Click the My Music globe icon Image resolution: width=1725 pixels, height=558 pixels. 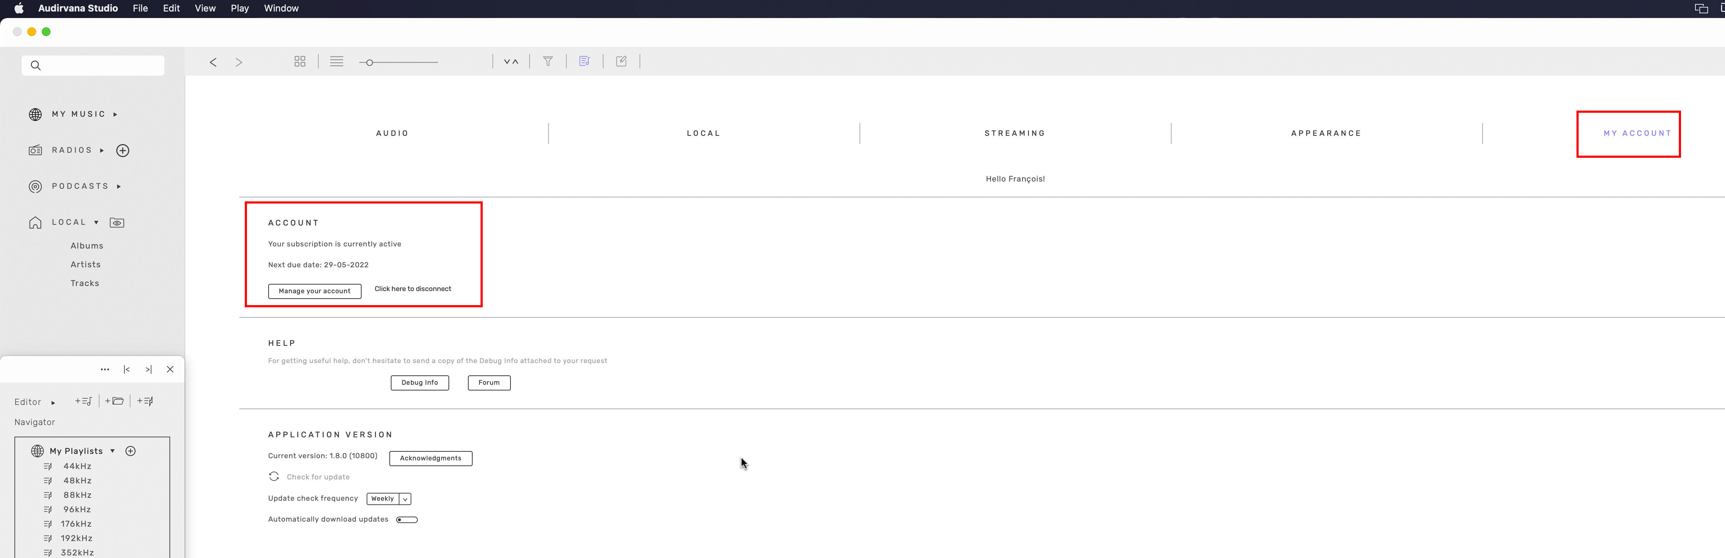35,115
